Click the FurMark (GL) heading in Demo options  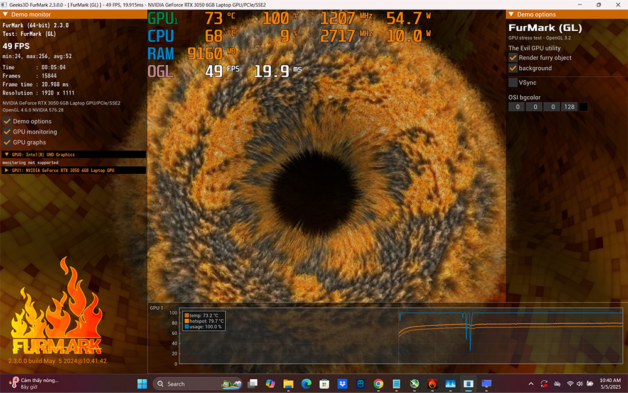[x=545, y=28]
